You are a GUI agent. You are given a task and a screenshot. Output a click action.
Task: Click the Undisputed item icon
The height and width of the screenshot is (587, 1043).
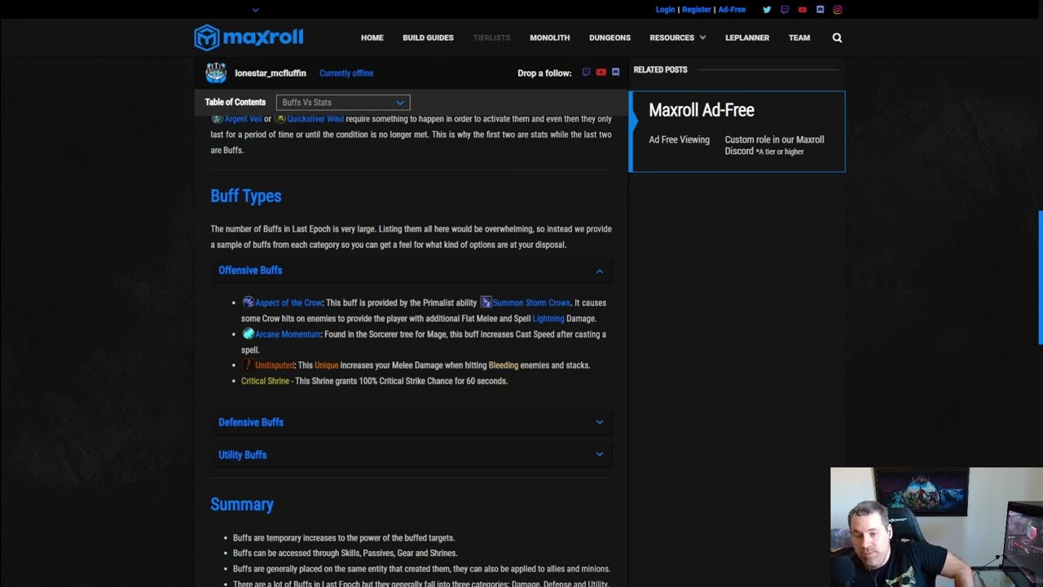(x=248, y=365)
